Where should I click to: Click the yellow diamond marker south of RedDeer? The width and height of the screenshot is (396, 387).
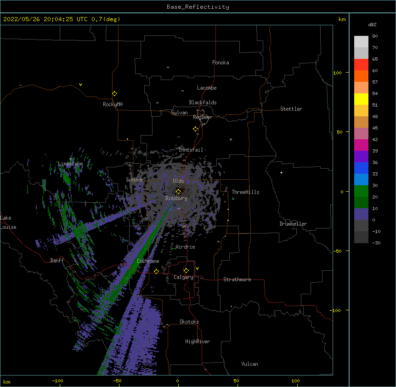(x=196, y=129)
